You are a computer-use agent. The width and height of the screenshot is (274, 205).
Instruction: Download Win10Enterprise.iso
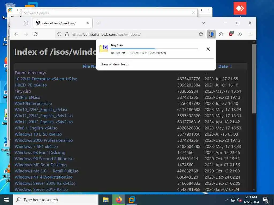coord(33,103)
